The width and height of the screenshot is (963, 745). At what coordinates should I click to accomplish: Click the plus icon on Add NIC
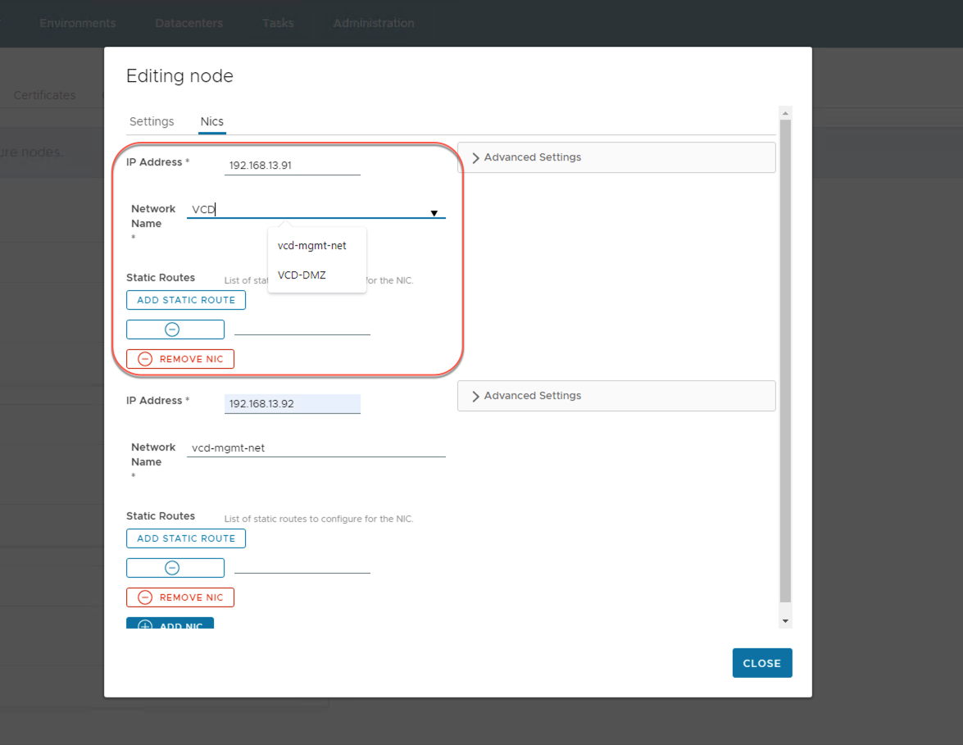[145, 626]
